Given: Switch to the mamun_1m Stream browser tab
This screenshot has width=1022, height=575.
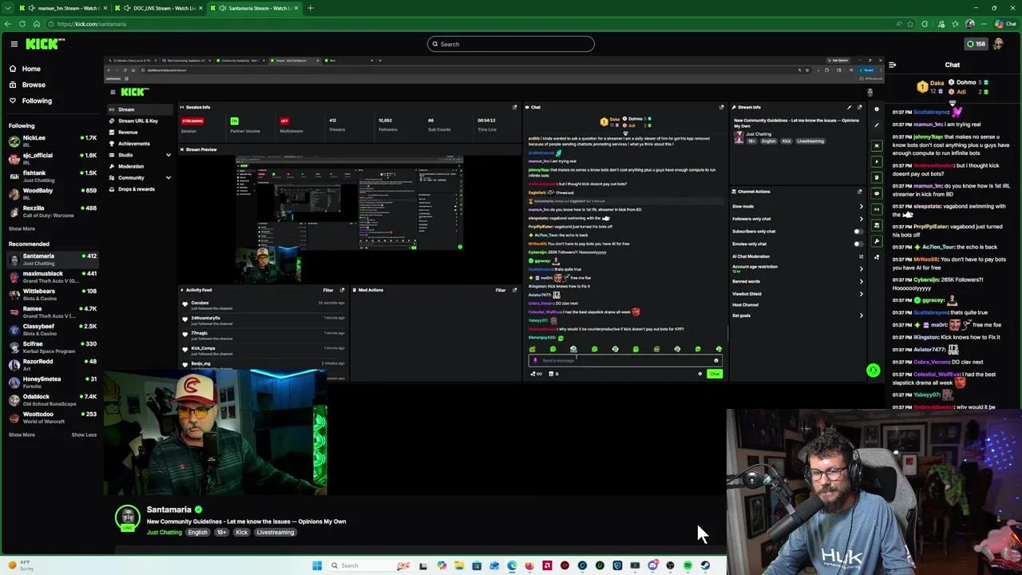Looking at the screenshot, I should coord(65,8).
